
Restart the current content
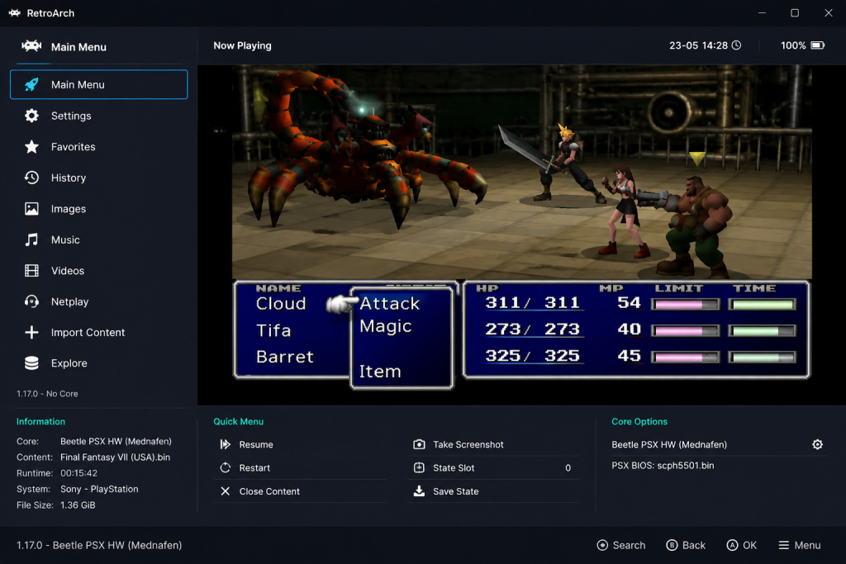300,467
